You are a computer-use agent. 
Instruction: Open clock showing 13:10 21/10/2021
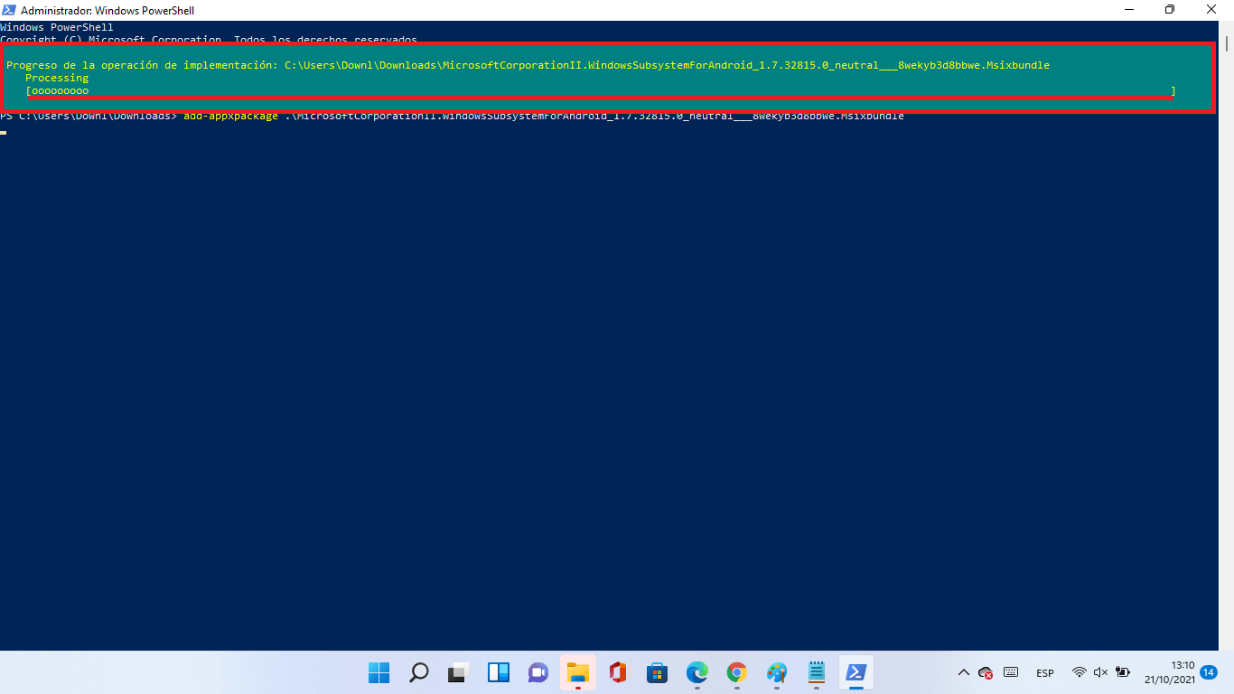click(1169, 672)
